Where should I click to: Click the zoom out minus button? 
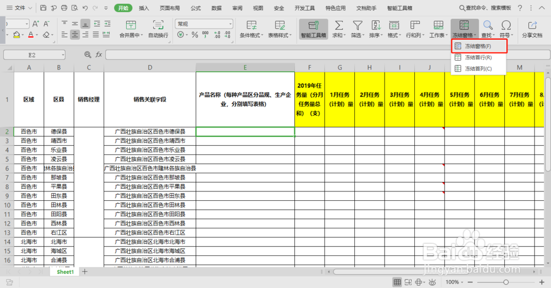click(x=470, y=282)
